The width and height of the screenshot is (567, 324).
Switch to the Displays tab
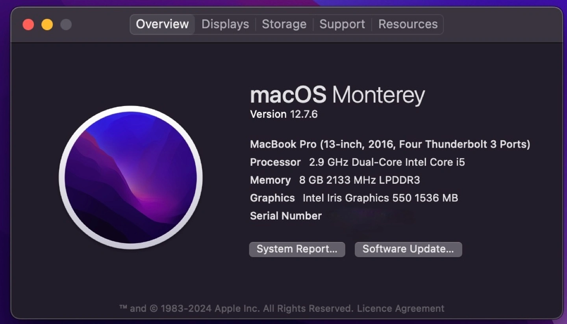[x=225, y=24]
